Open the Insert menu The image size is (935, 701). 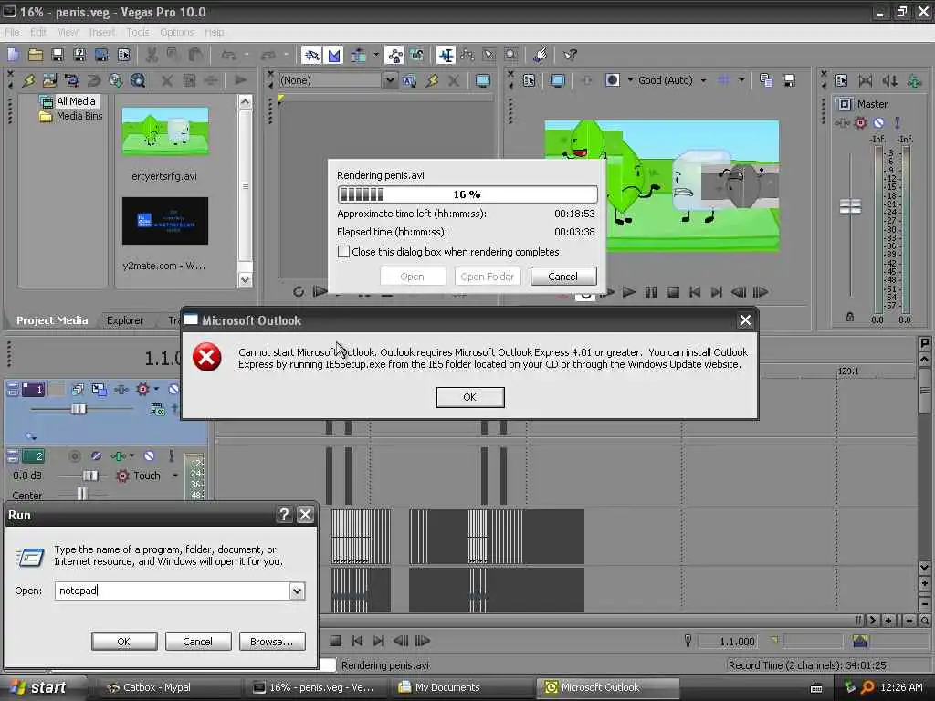click(102, 32)
